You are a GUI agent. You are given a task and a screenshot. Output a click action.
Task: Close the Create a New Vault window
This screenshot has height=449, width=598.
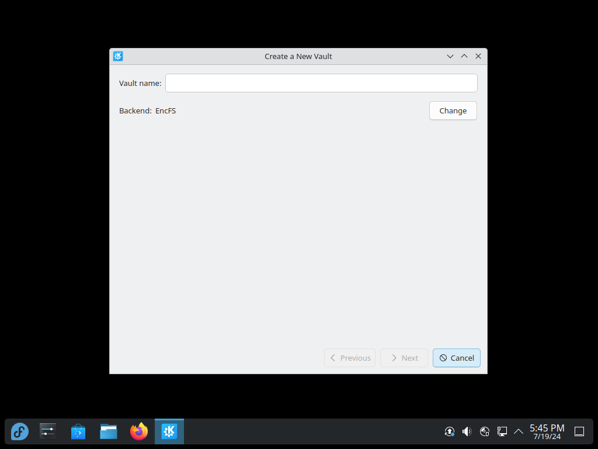tap(478, 56)
